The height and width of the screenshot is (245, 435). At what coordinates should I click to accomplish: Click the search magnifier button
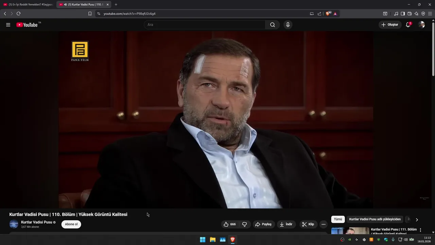tap(273, 25)
